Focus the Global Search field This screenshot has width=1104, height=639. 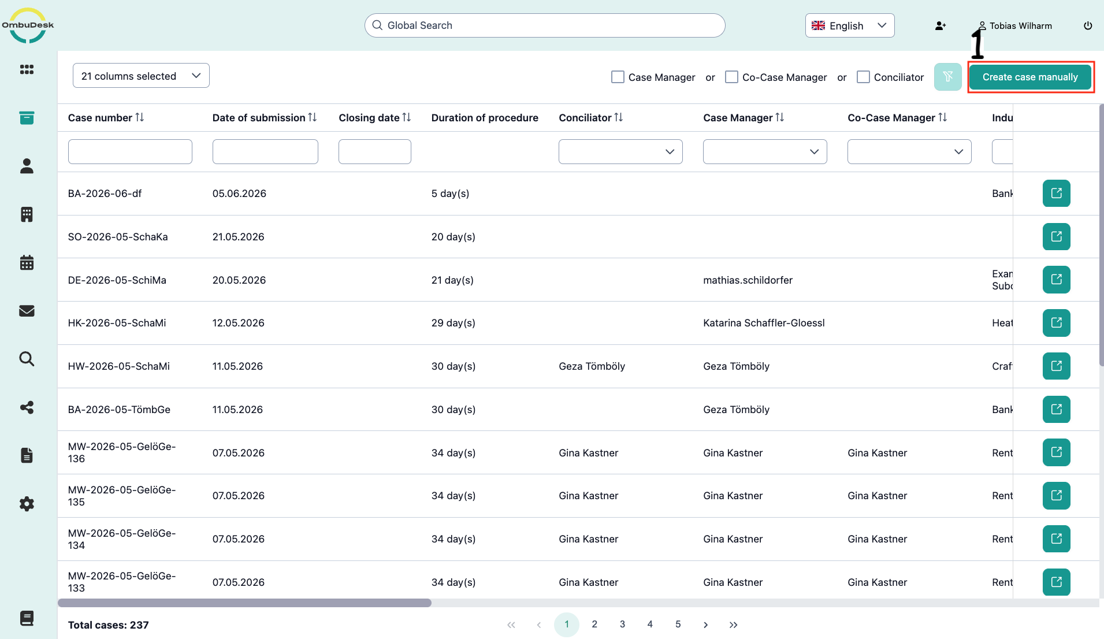(x=545, y=25)
